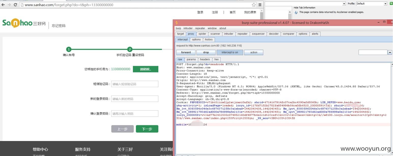
Task: Click the green 请稍候.. send code button
Action: click(146, 69)
